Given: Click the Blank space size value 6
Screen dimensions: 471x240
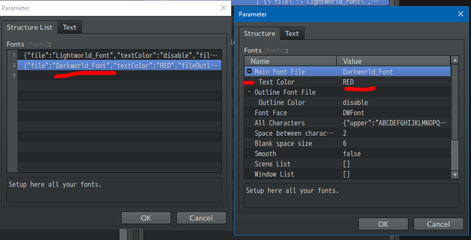Looking at the screenshot, I should [344, 143].
